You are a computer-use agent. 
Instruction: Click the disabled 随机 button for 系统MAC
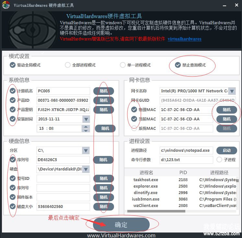click(x=226, y=128)
